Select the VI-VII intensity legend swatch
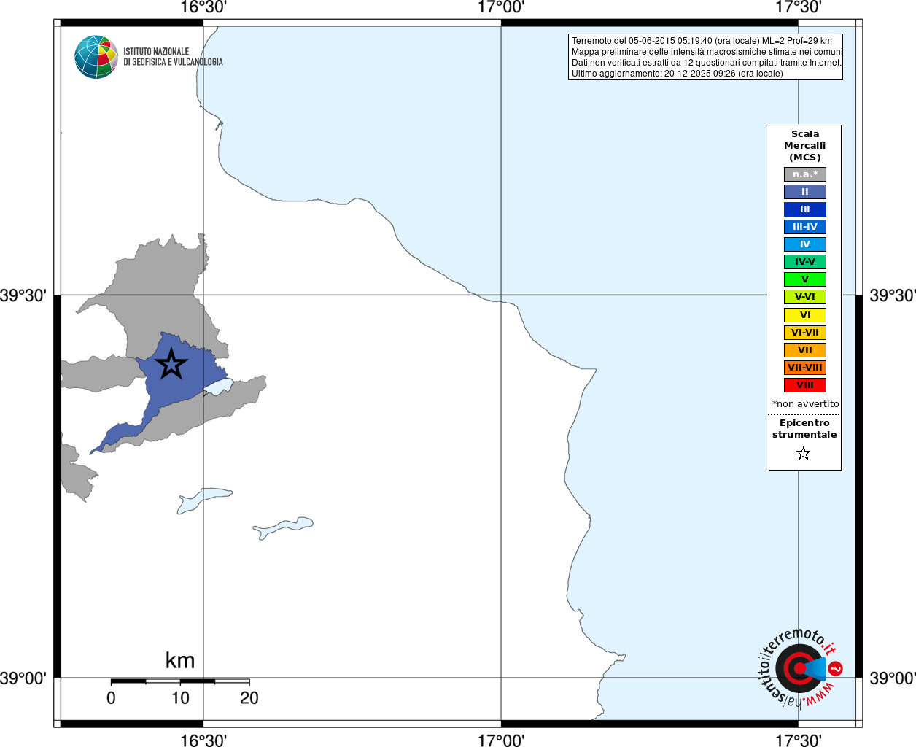The height and width of the screenshot is (747, 916). [x=805, y=333]
